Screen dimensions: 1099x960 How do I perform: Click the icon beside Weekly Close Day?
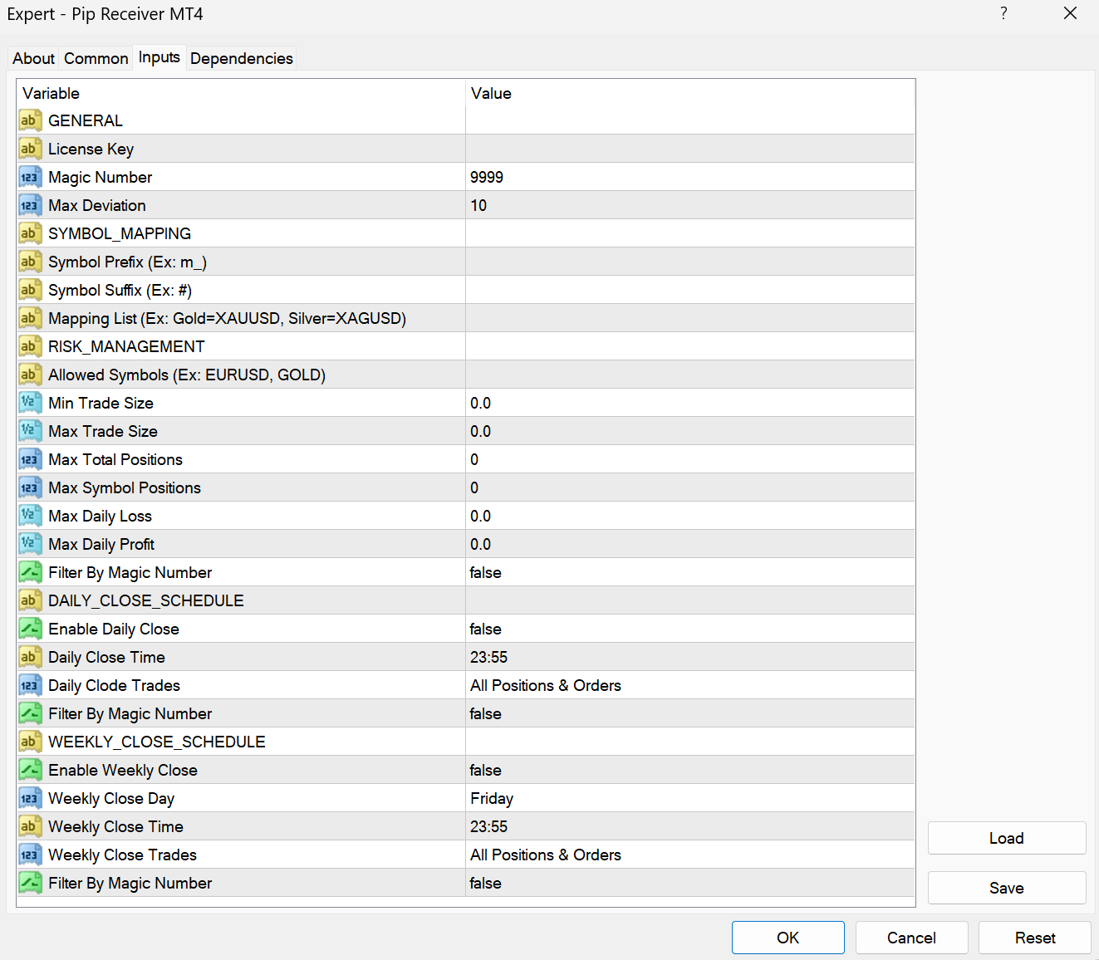click(30, 798)
